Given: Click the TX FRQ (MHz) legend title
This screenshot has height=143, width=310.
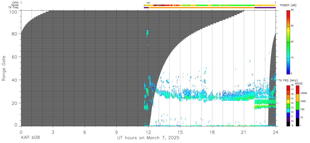Looking at the screenshot, I should click(288, 80).
